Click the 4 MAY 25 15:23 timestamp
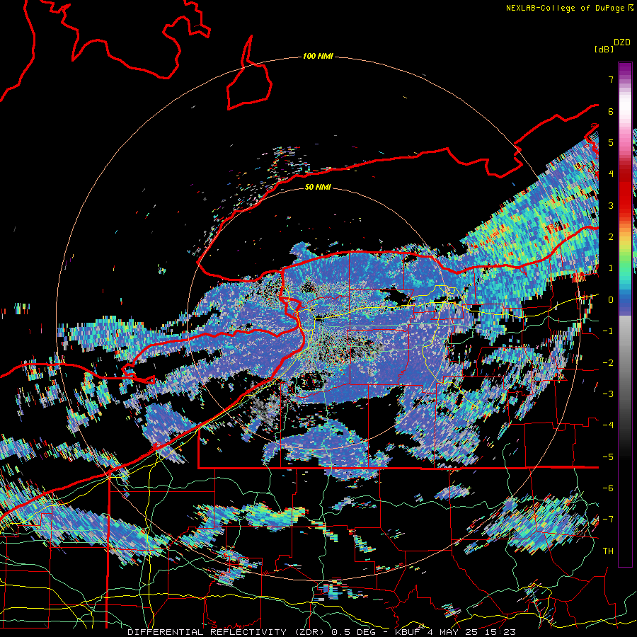Image resolution: width=637 pixels, height=637 pixels. tap(471, 632)
